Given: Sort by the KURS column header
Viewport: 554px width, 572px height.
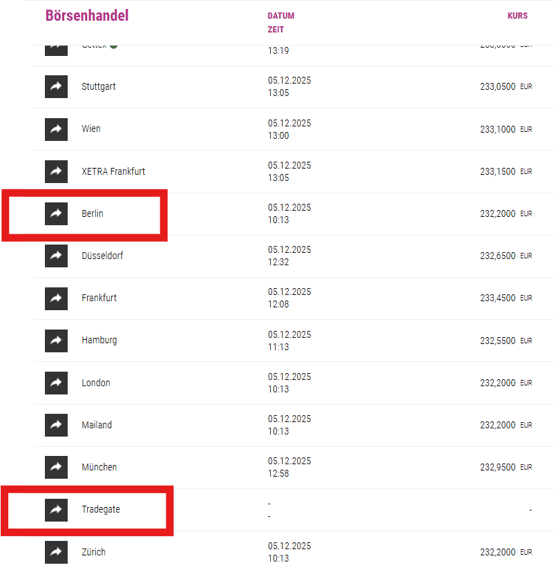Looking at the screenshot, I should tap(517, 15).
